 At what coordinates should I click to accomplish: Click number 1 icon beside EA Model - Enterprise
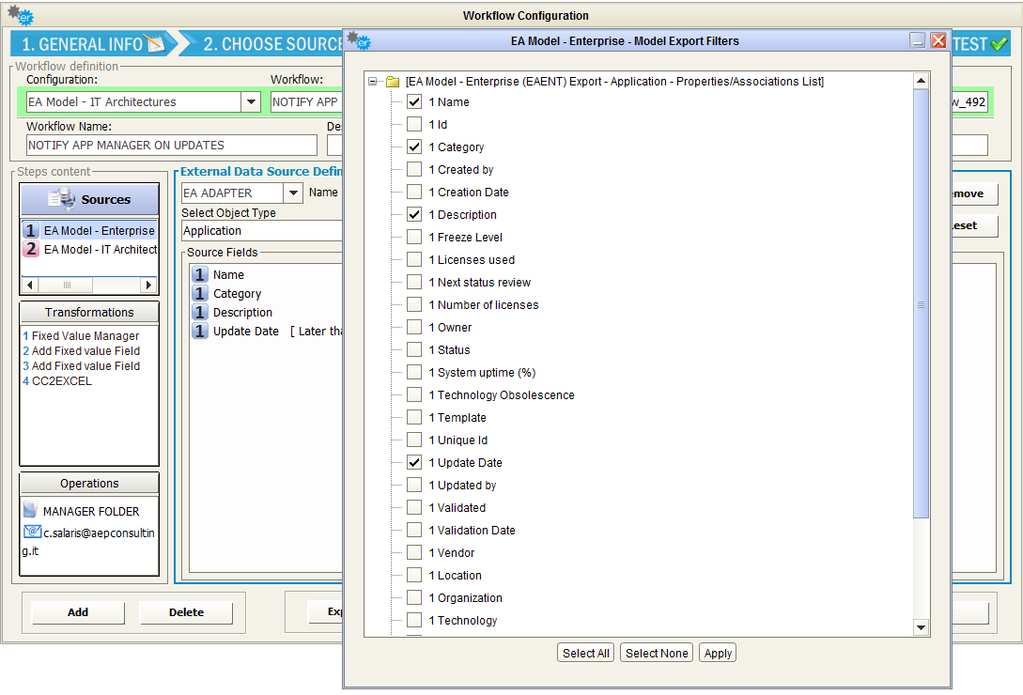(x=31, y=230)
